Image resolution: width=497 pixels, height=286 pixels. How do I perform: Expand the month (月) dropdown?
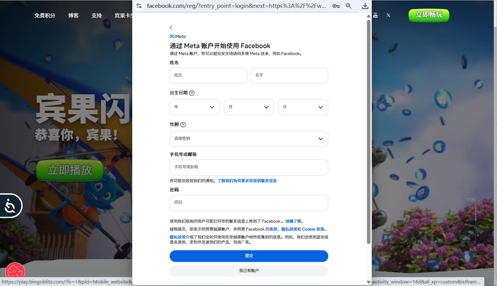pyautogui.click(x=249, y=107)
